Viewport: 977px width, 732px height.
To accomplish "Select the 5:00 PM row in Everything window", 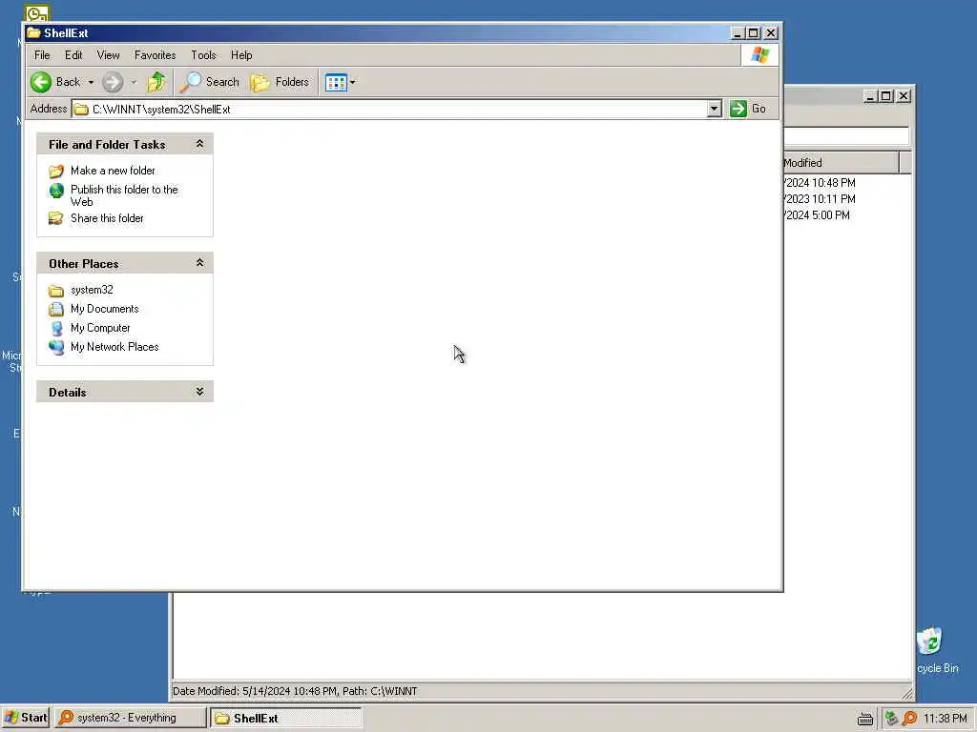I will click(846, 214).
